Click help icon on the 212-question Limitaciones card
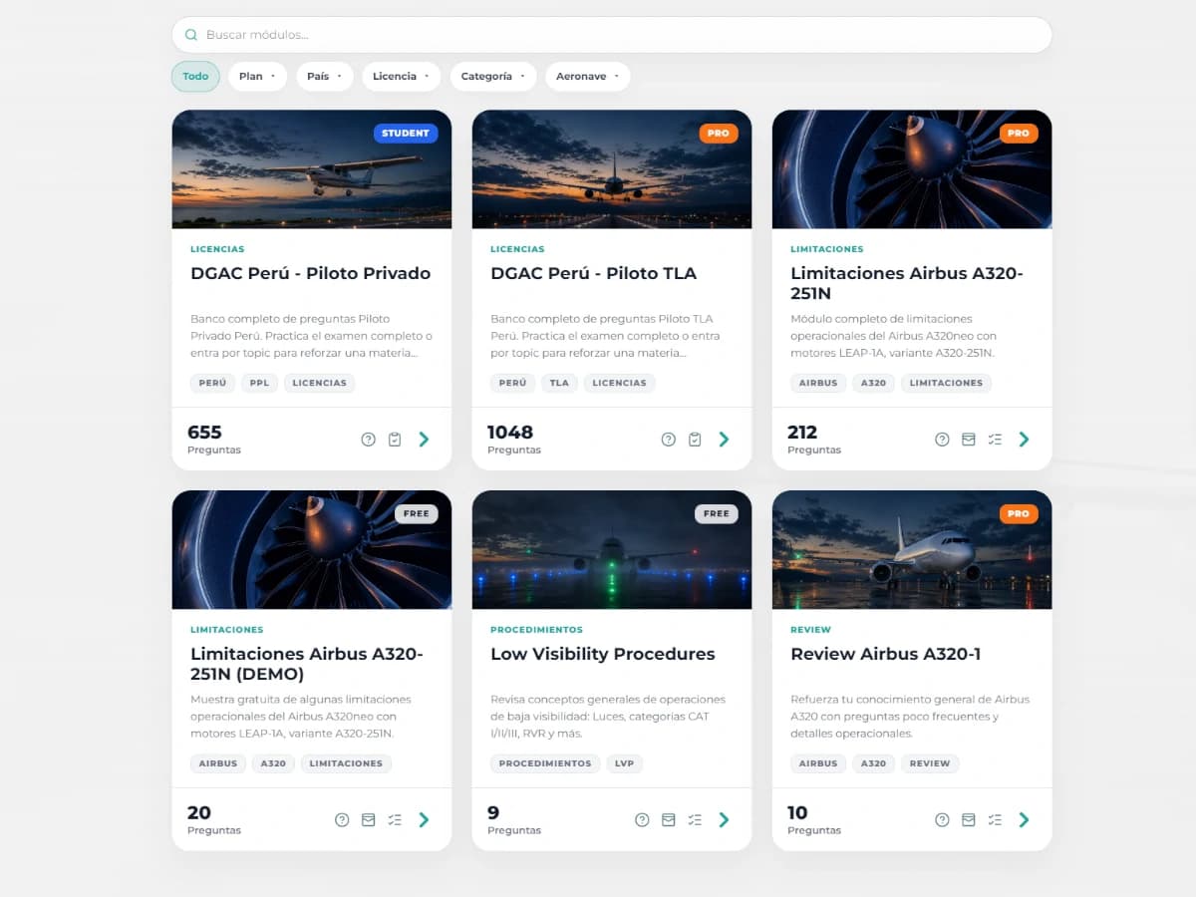 pyautogui.click(x=942, y=440)
